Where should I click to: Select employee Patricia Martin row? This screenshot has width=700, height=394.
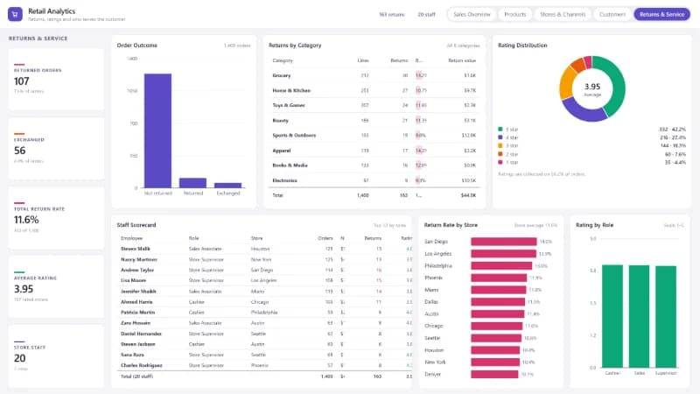[x=265, y=313]
